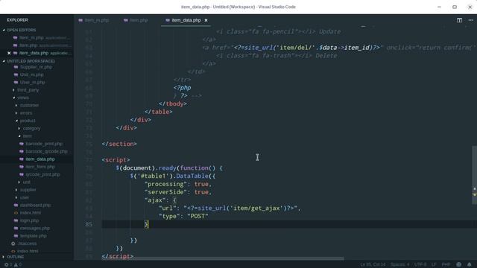
Task: Maximize the VS Code window
Action: (x=455, y=7)
